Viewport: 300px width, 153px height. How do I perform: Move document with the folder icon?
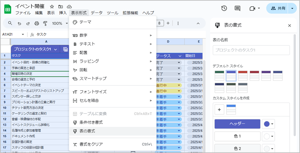click(61, 7)
